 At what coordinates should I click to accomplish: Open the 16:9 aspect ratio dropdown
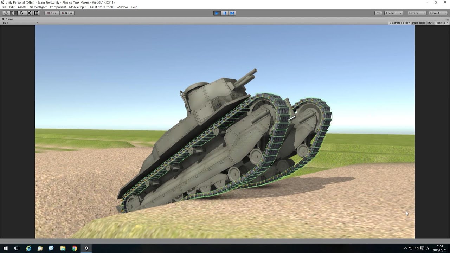(19, 22)
